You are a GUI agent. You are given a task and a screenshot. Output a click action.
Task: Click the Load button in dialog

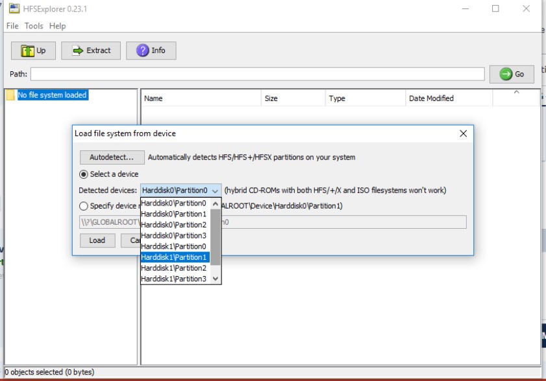[x=97, y=240]
